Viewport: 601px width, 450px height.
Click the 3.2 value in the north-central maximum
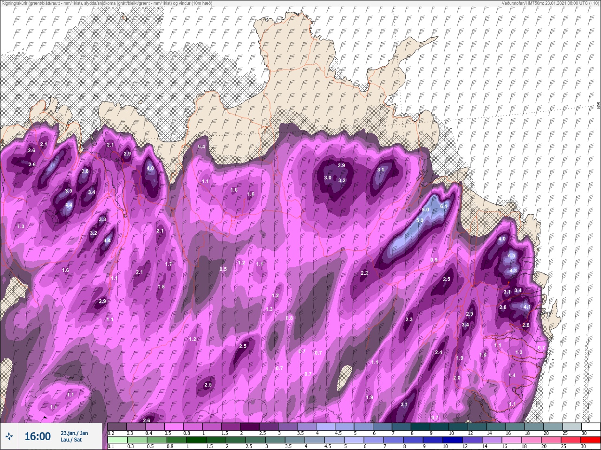[342, 180]
